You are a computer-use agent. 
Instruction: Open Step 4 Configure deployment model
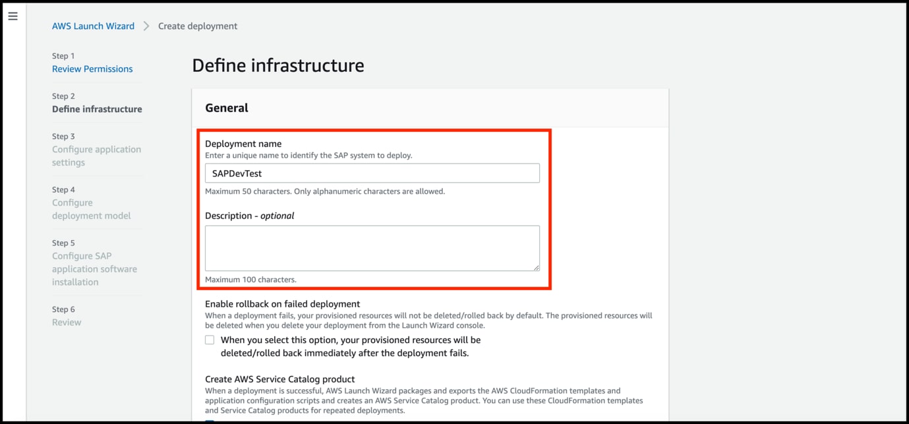pos(91,209)
